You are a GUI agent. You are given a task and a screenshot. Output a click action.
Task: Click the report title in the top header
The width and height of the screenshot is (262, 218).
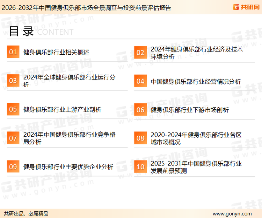(86, 7)
